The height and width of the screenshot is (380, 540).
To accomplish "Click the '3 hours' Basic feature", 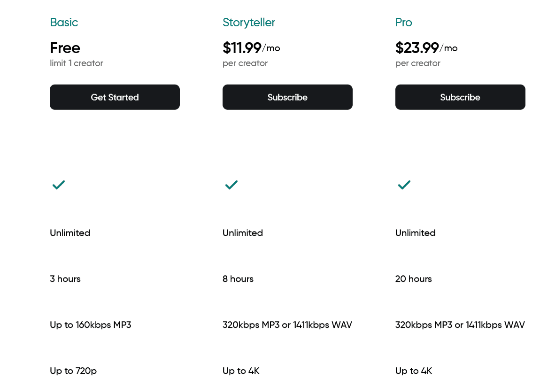I will coord(65,279).
